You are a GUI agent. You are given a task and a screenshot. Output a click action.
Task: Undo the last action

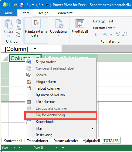[29, 5]
